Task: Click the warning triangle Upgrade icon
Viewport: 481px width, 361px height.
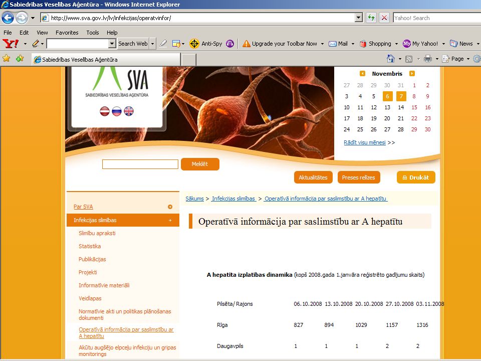Action: tap(247, 44)
